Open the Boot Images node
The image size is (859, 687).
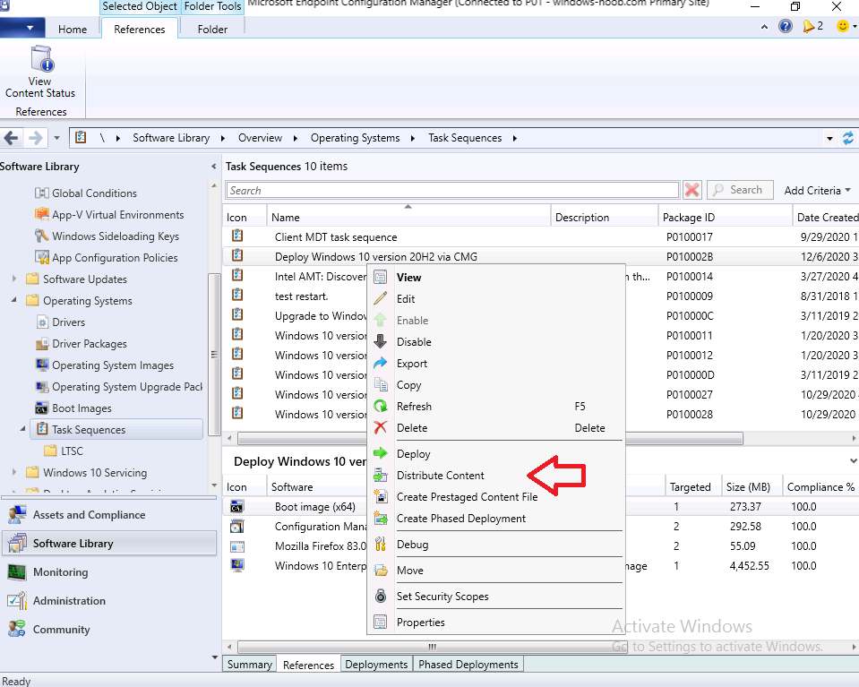82,408
